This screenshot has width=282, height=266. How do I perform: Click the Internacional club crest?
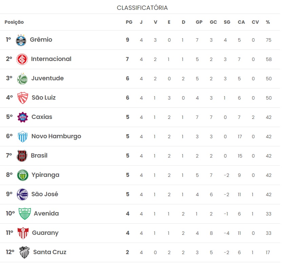22,59
